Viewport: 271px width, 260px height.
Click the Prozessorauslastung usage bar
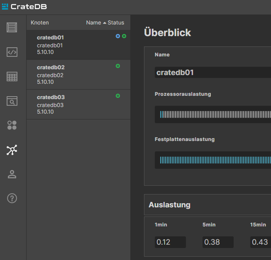pos(213,114)
